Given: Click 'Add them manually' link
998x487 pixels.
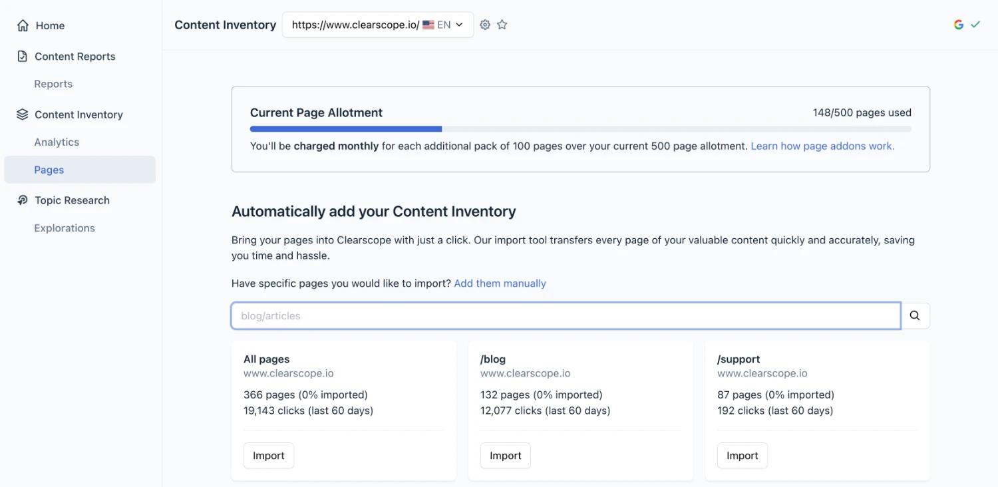Looking at the screenshot, I should pyautogui.click(x=500, y=283).
